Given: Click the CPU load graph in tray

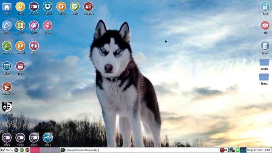Looking at the screenshot, I should [x=243, y=150].
